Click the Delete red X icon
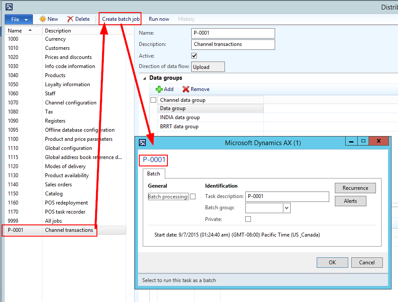This screenshot has height=302, width=398. (x=70, y=19)
